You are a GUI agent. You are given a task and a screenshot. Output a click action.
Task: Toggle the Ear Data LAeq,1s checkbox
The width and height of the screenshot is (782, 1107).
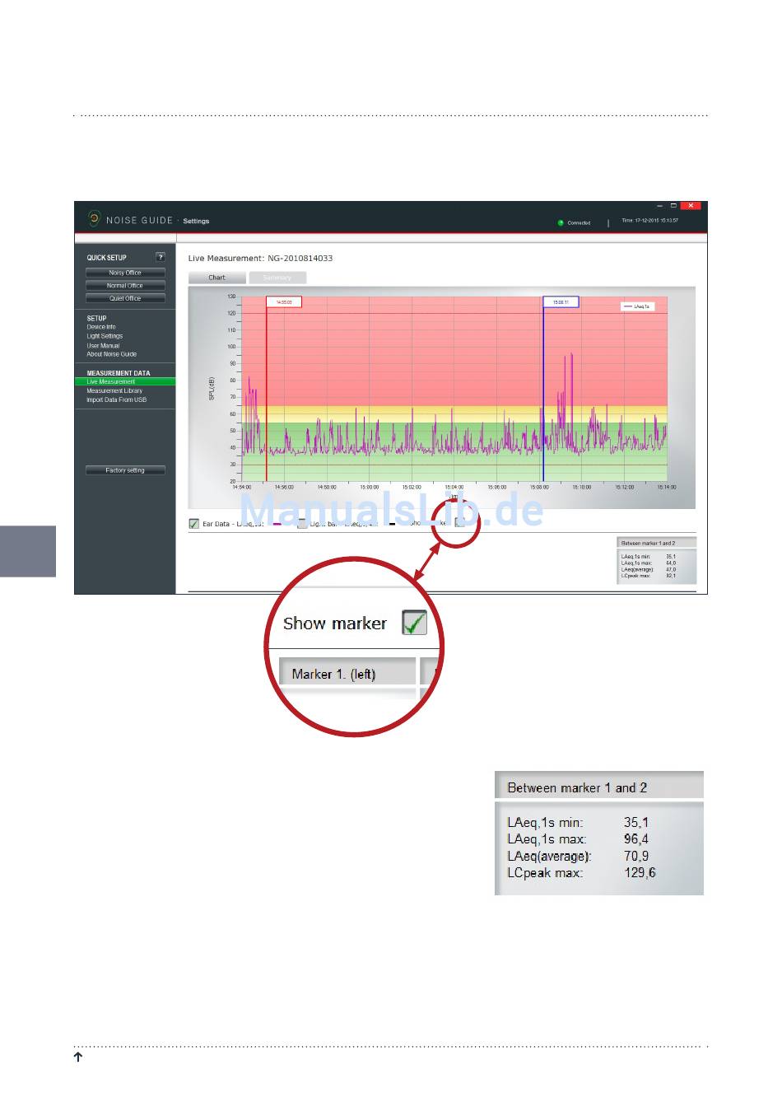tap(194, 524)
